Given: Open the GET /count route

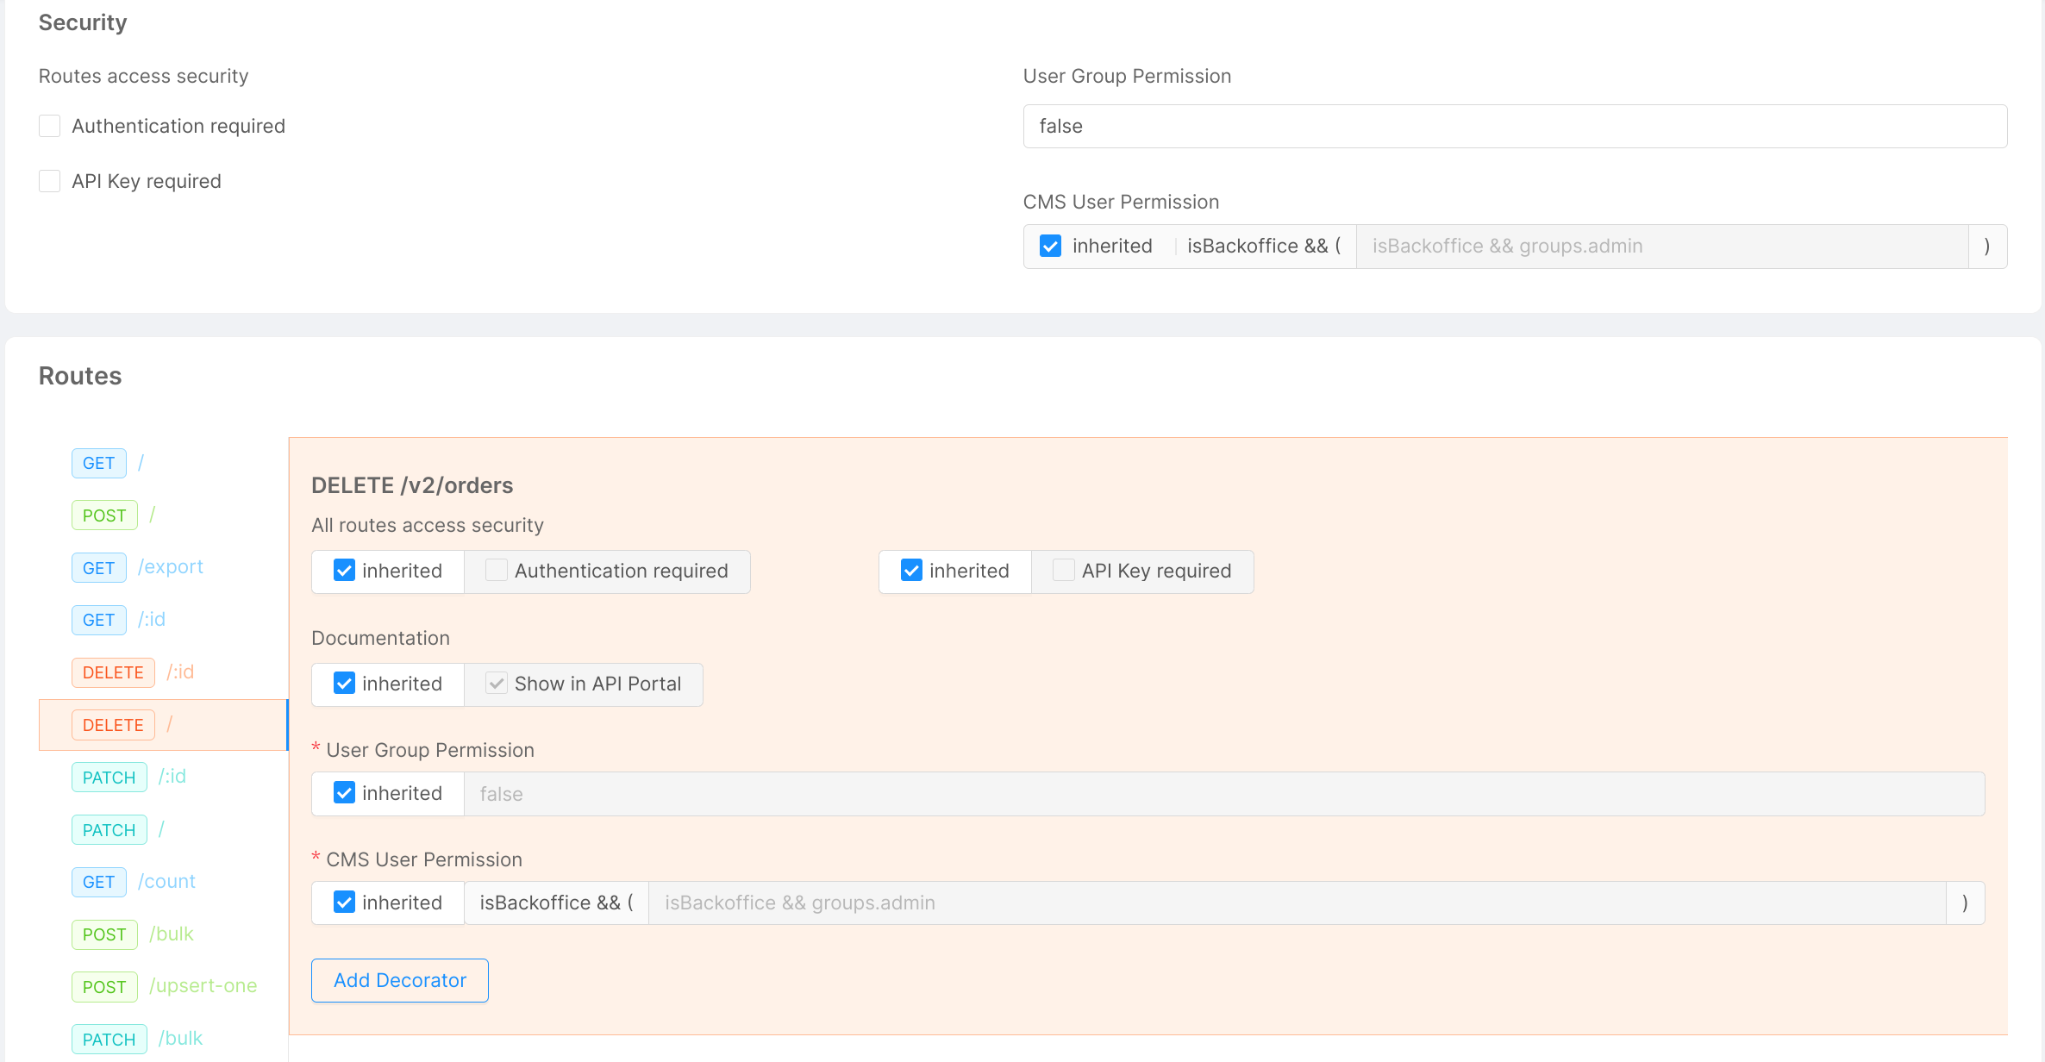Looking at the screenshot, I should (99, 882).
